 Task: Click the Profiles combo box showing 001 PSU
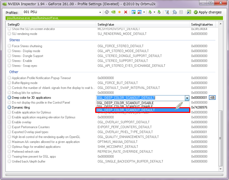pos(62,12)
